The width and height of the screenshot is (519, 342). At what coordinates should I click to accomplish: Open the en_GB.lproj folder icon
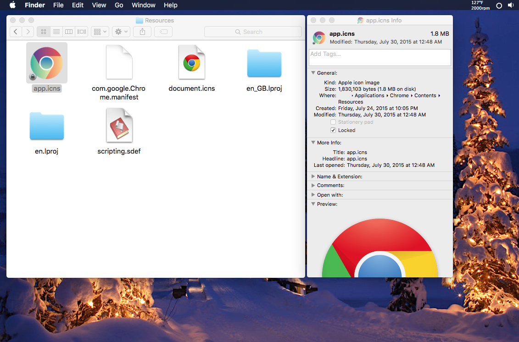[x=264, y=63]
